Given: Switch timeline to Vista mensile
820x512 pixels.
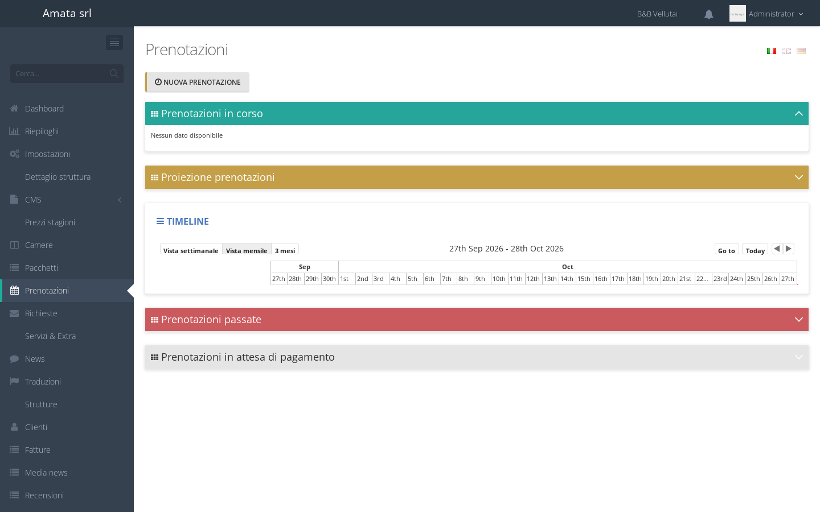Looking at the screenshot, I should (247, 250).
